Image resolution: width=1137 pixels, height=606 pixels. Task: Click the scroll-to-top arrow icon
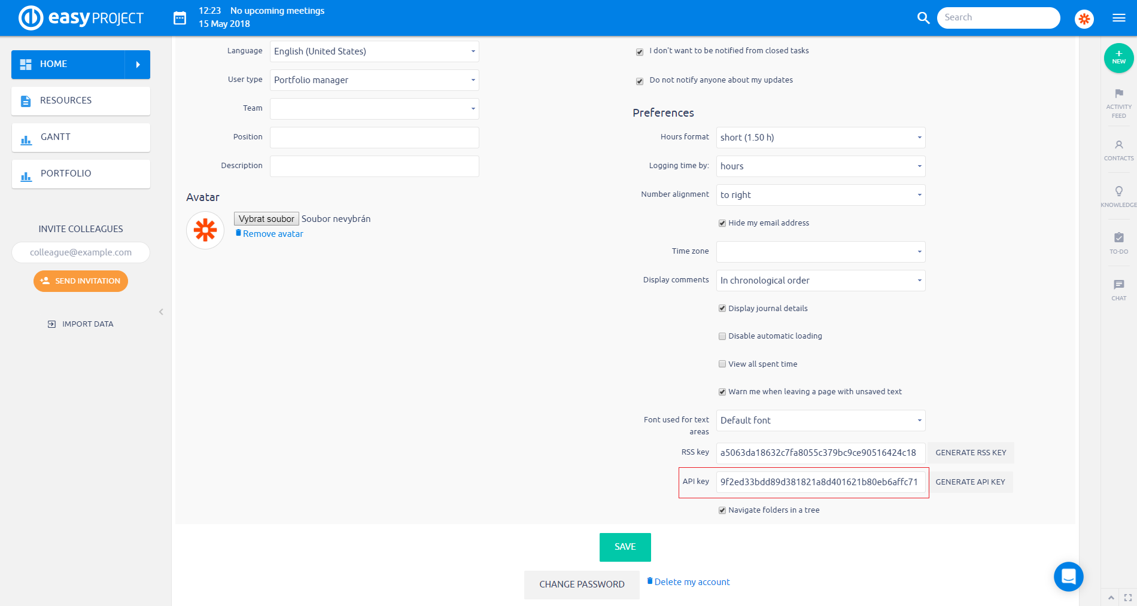click(1111, 597)
